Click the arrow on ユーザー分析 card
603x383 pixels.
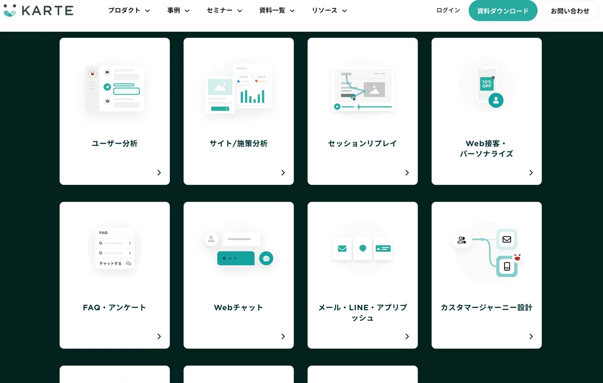(159, 173)
